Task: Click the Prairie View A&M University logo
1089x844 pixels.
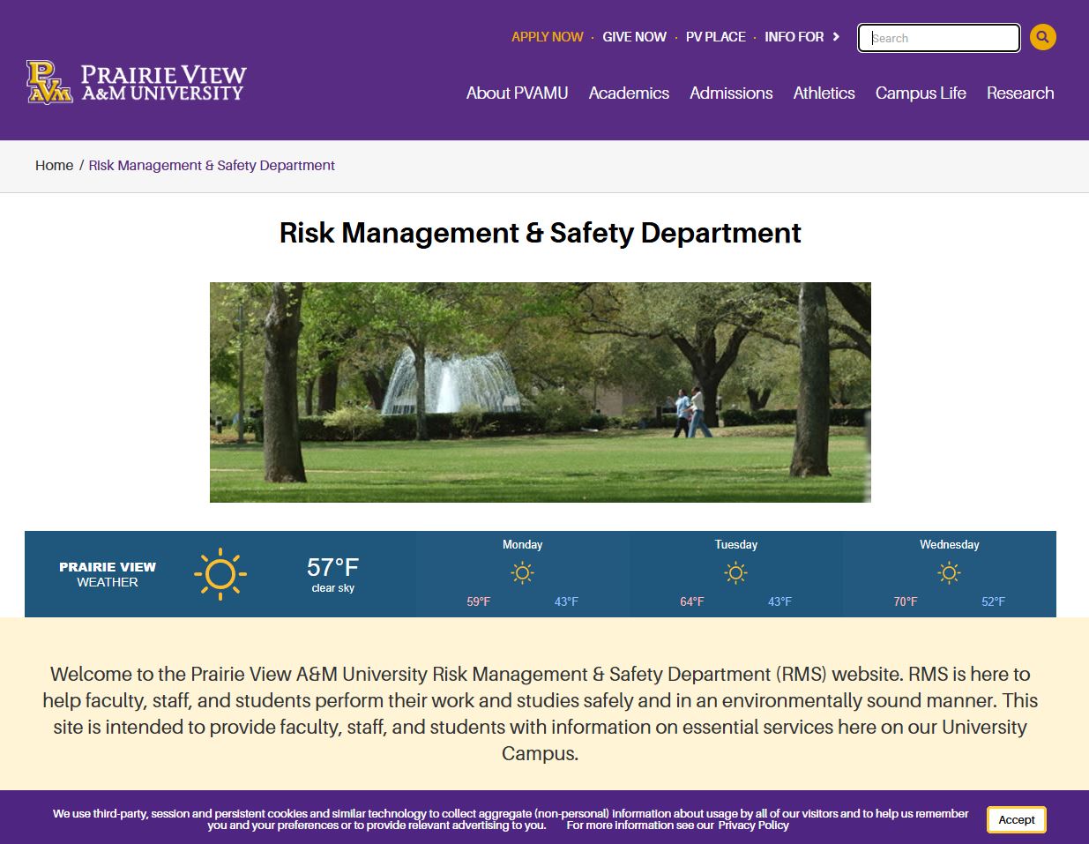Action: coord(137,83)
